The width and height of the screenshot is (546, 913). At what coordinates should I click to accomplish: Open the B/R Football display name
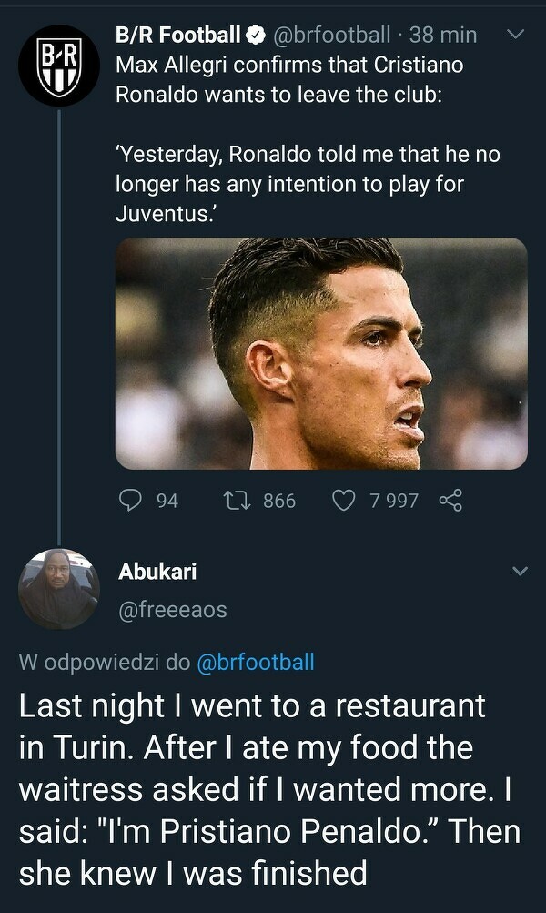coord(178,36)
